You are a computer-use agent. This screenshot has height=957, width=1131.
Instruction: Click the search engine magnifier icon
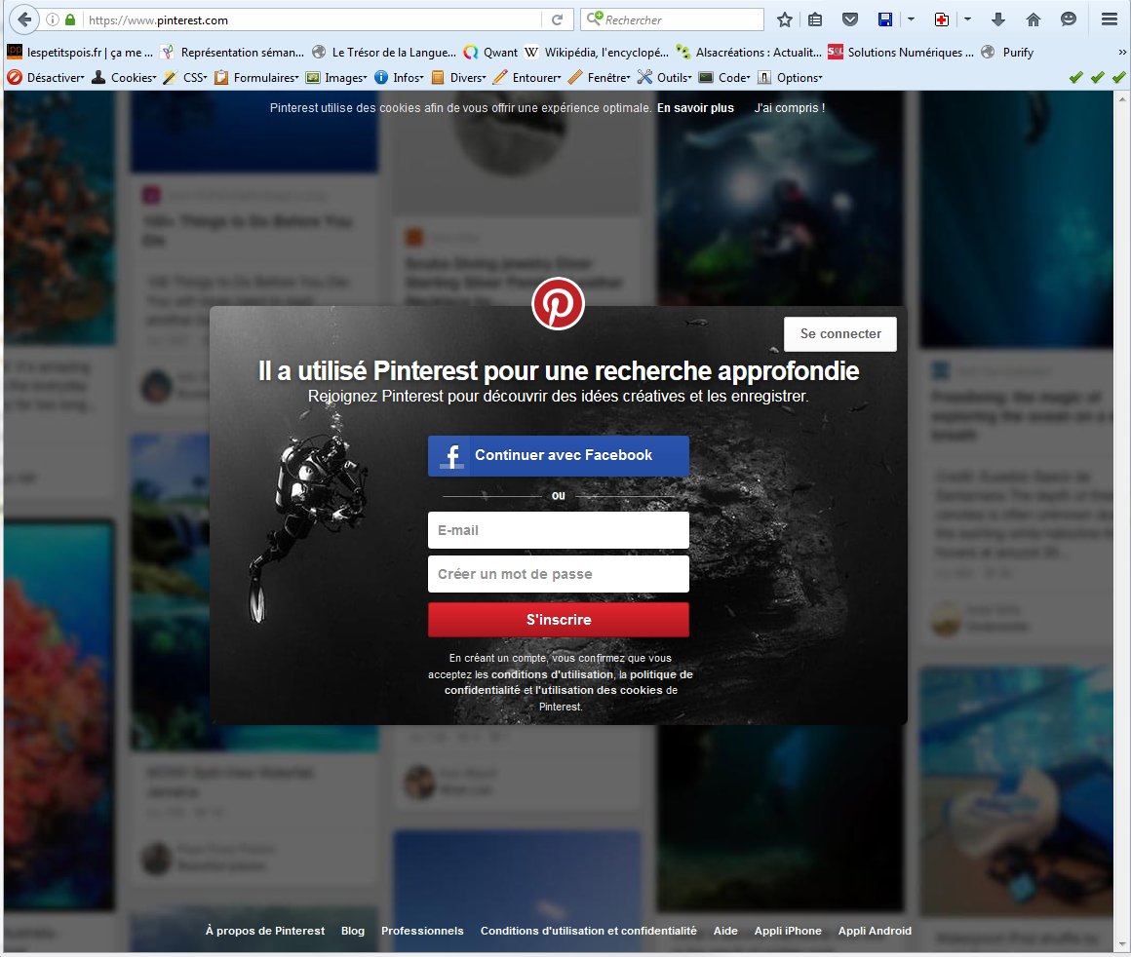(595, 19)
